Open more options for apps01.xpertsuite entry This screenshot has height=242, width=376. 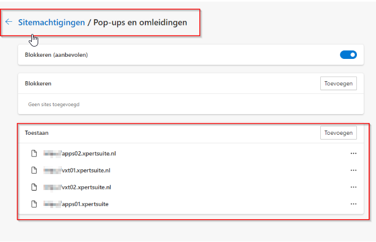[x=353, y=204]
